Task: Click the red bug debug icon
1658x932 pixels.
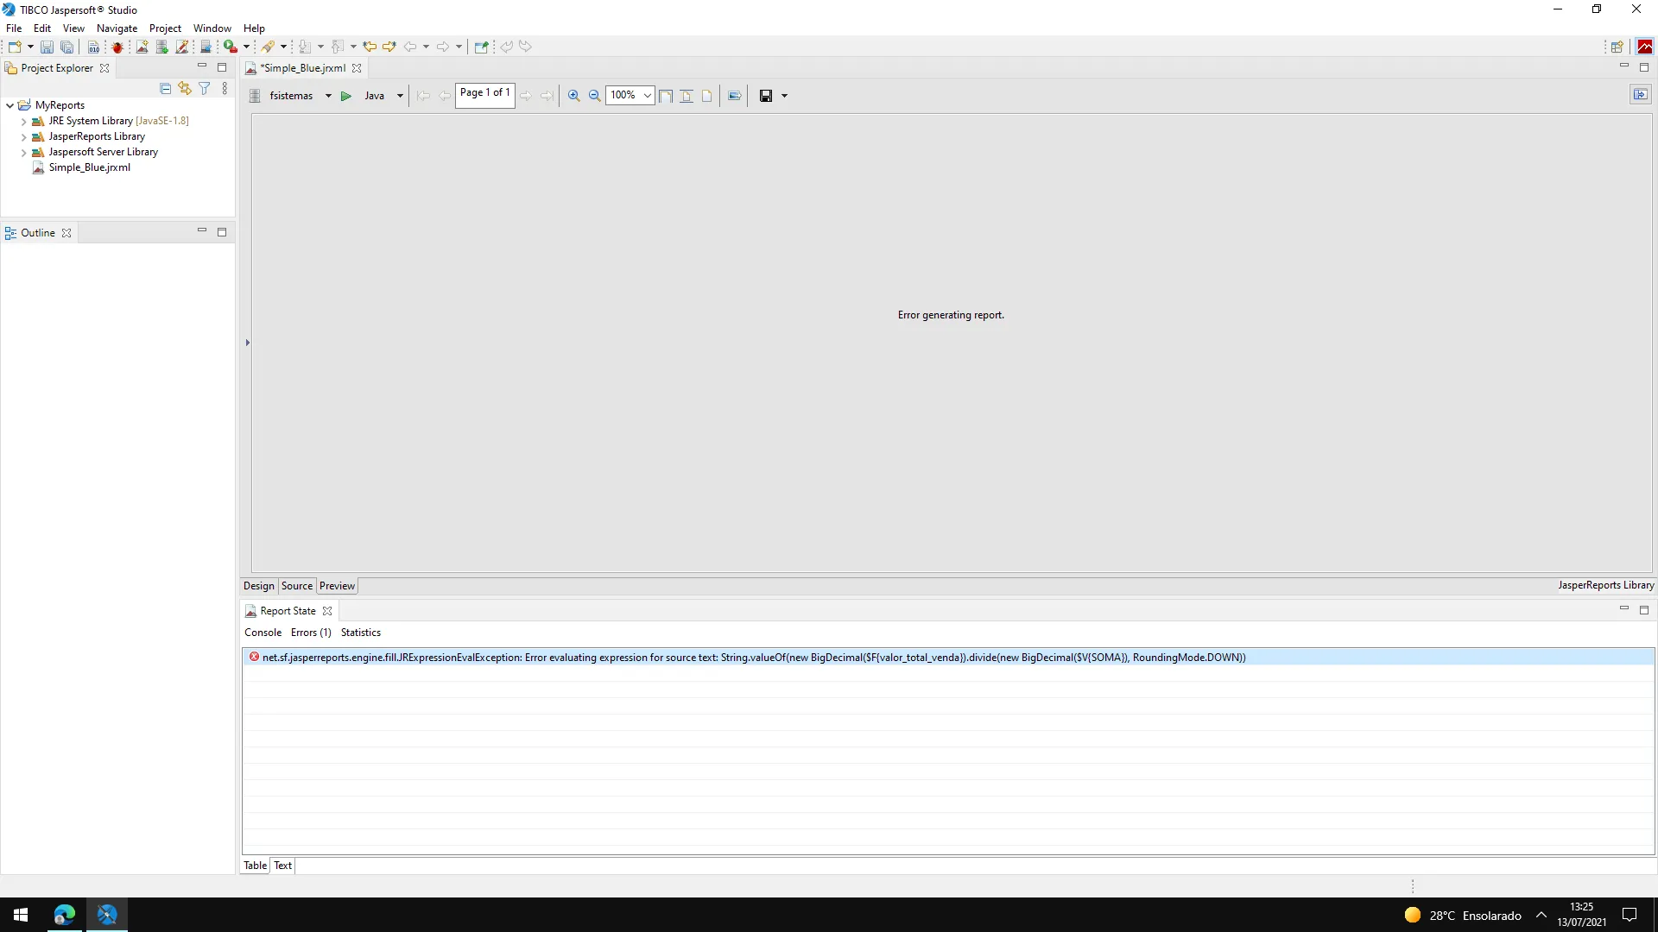Action: 117,47
